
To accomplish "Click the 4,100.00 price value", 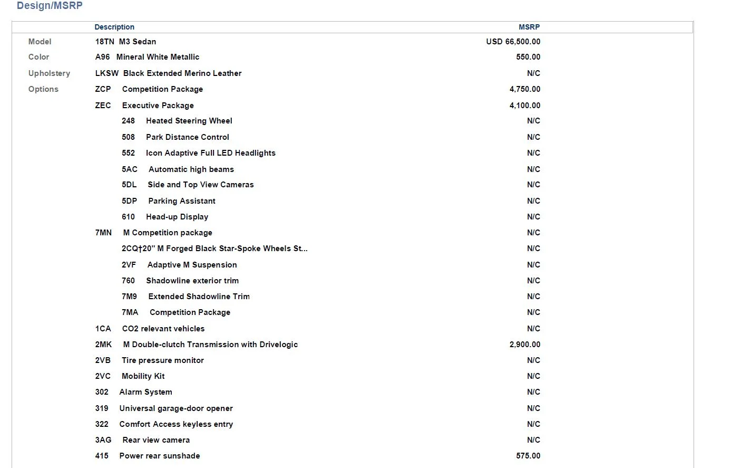I will pyautogui.click(x=525, y=106).
